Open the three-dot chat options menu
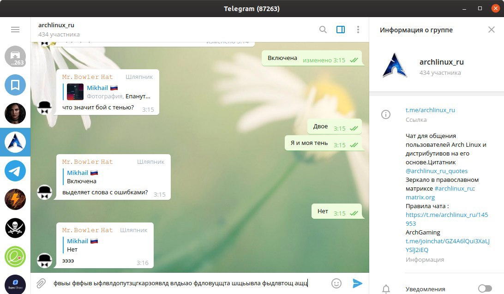 pos(358,30)
